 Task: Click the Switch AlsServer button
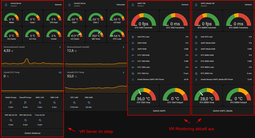(33, 133)
